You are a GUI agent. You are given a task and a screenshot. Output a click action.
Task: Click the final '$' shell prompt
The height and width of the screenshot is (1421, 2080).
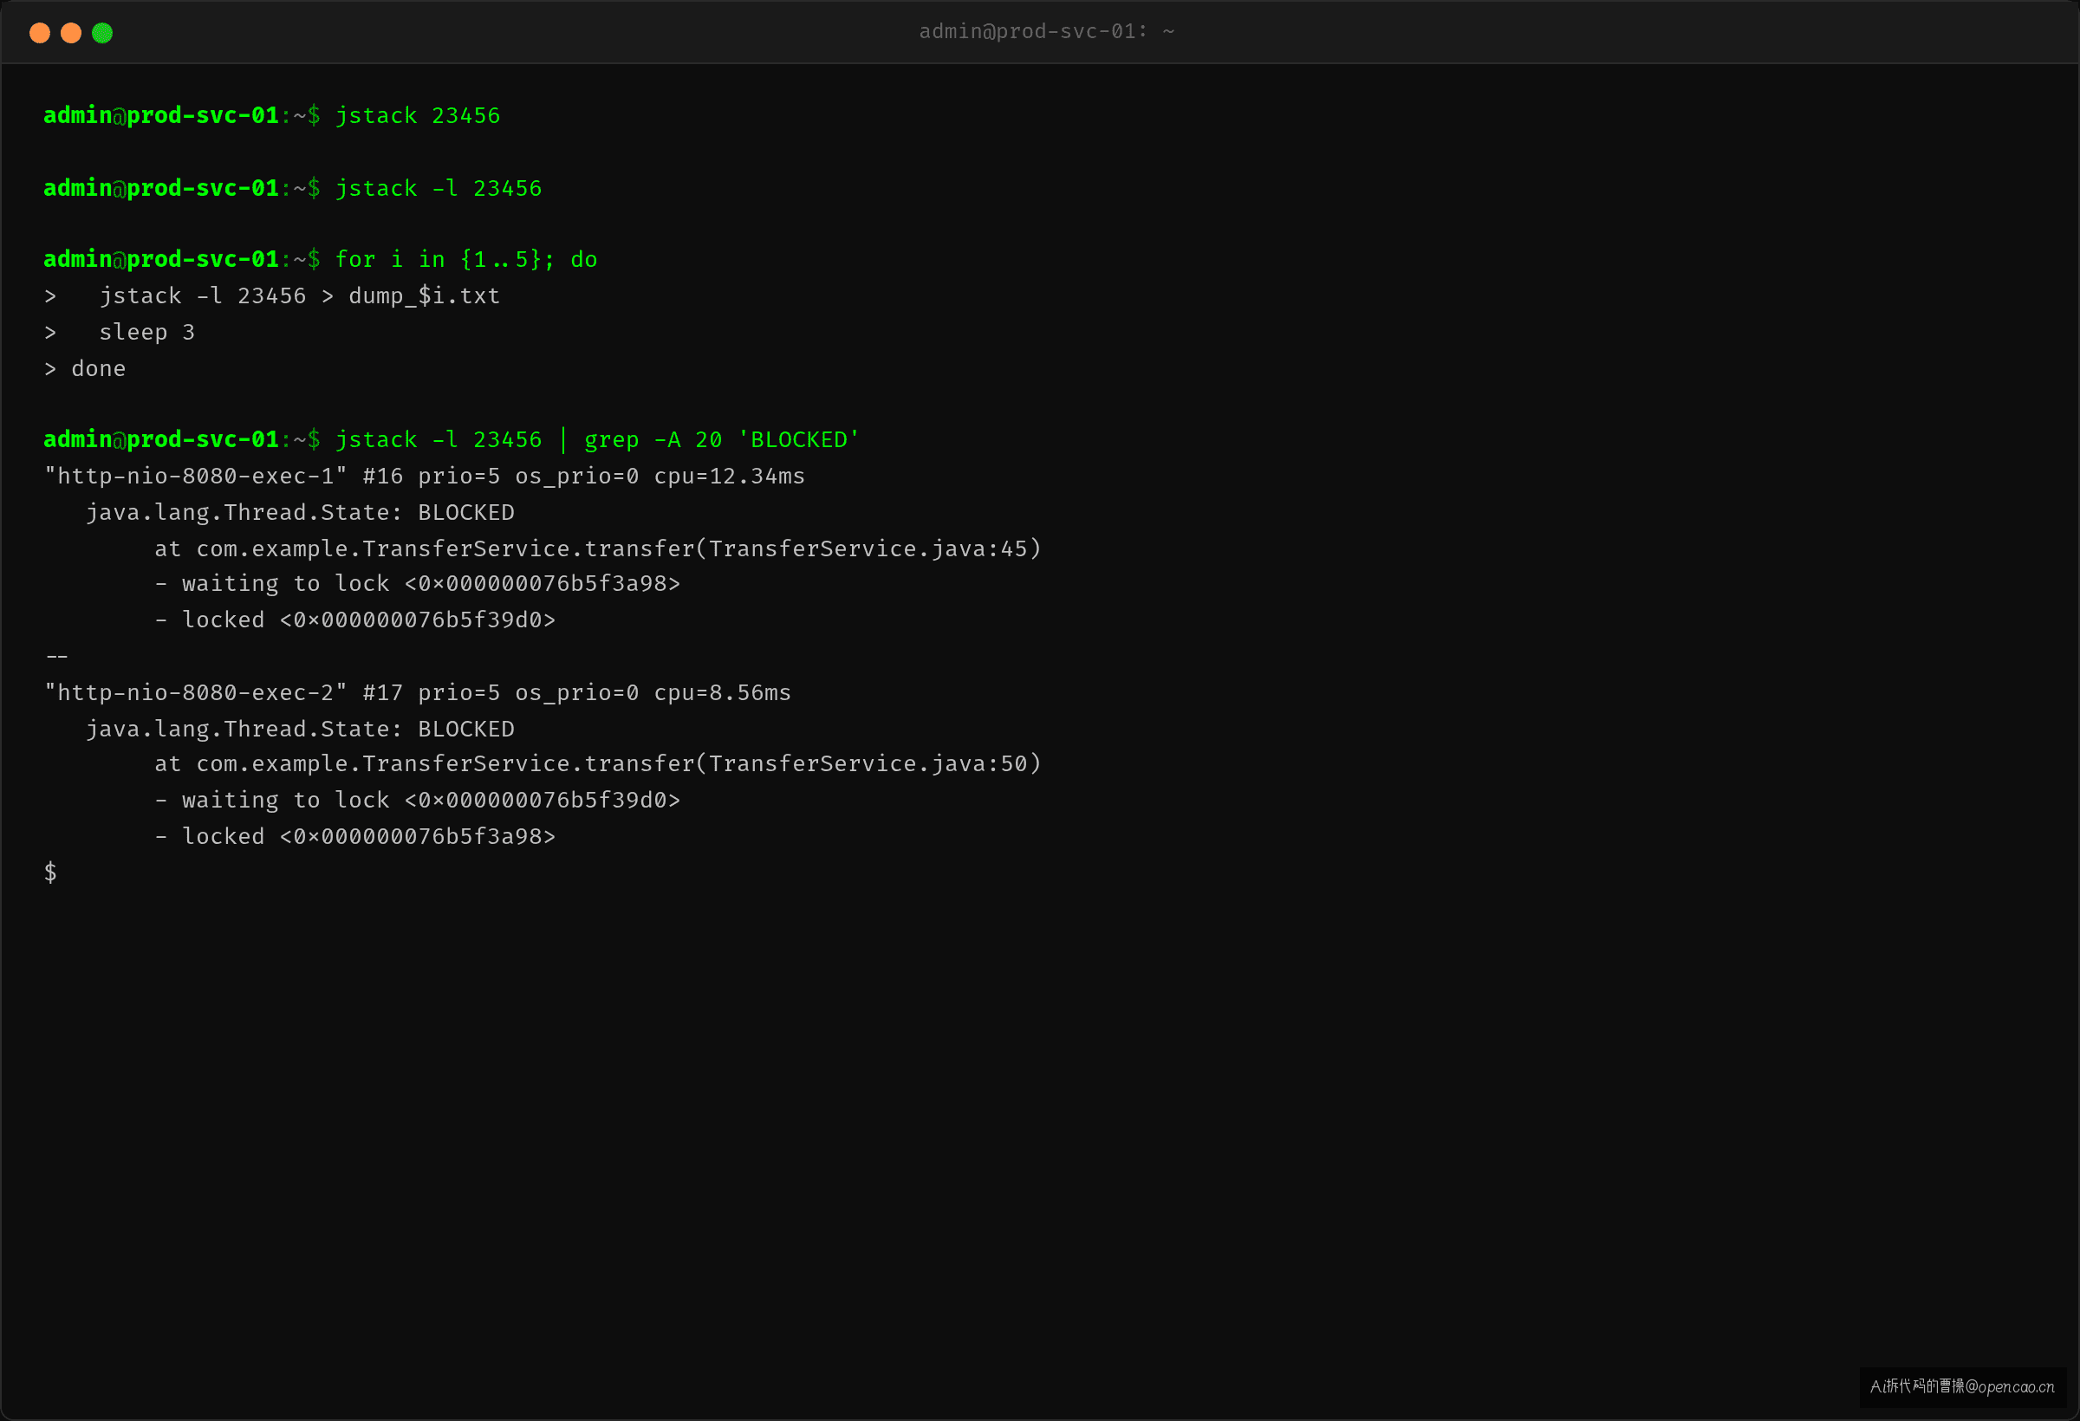[51, 873]
